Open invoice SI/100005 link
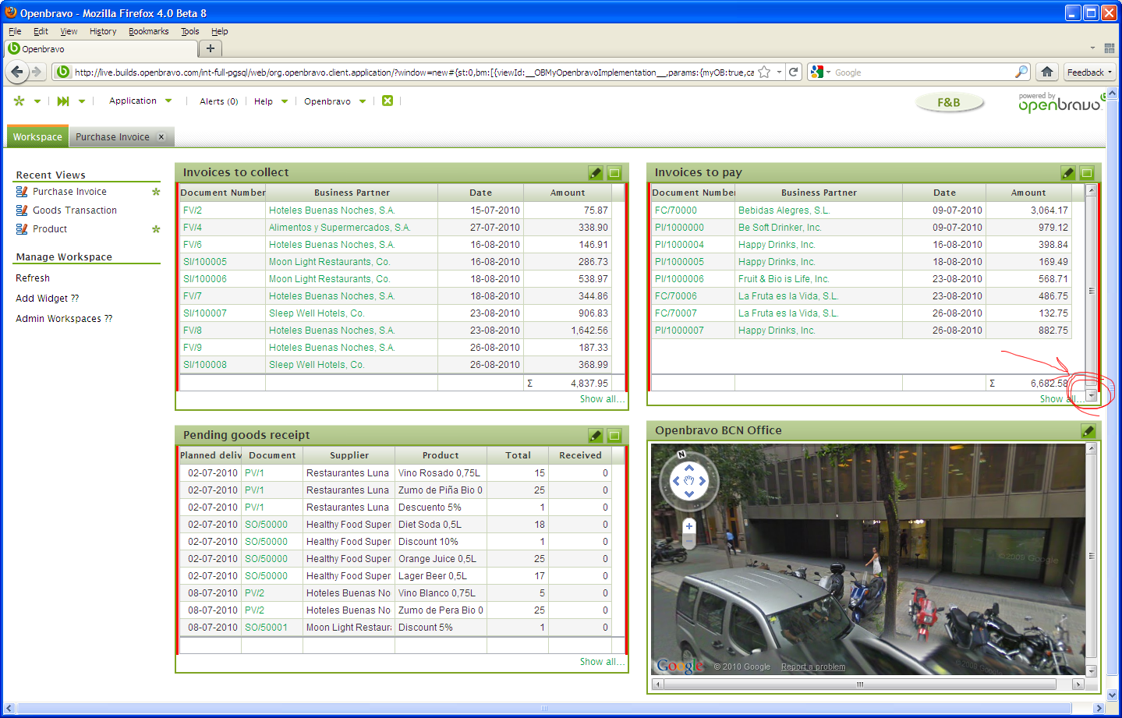 (205, 262)
